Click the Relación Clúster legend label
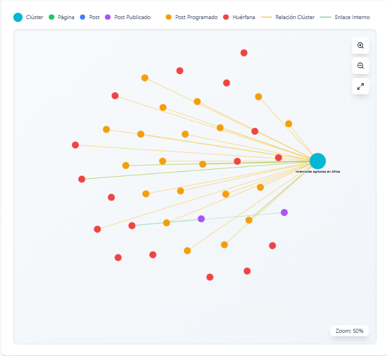 coord(295,17)
